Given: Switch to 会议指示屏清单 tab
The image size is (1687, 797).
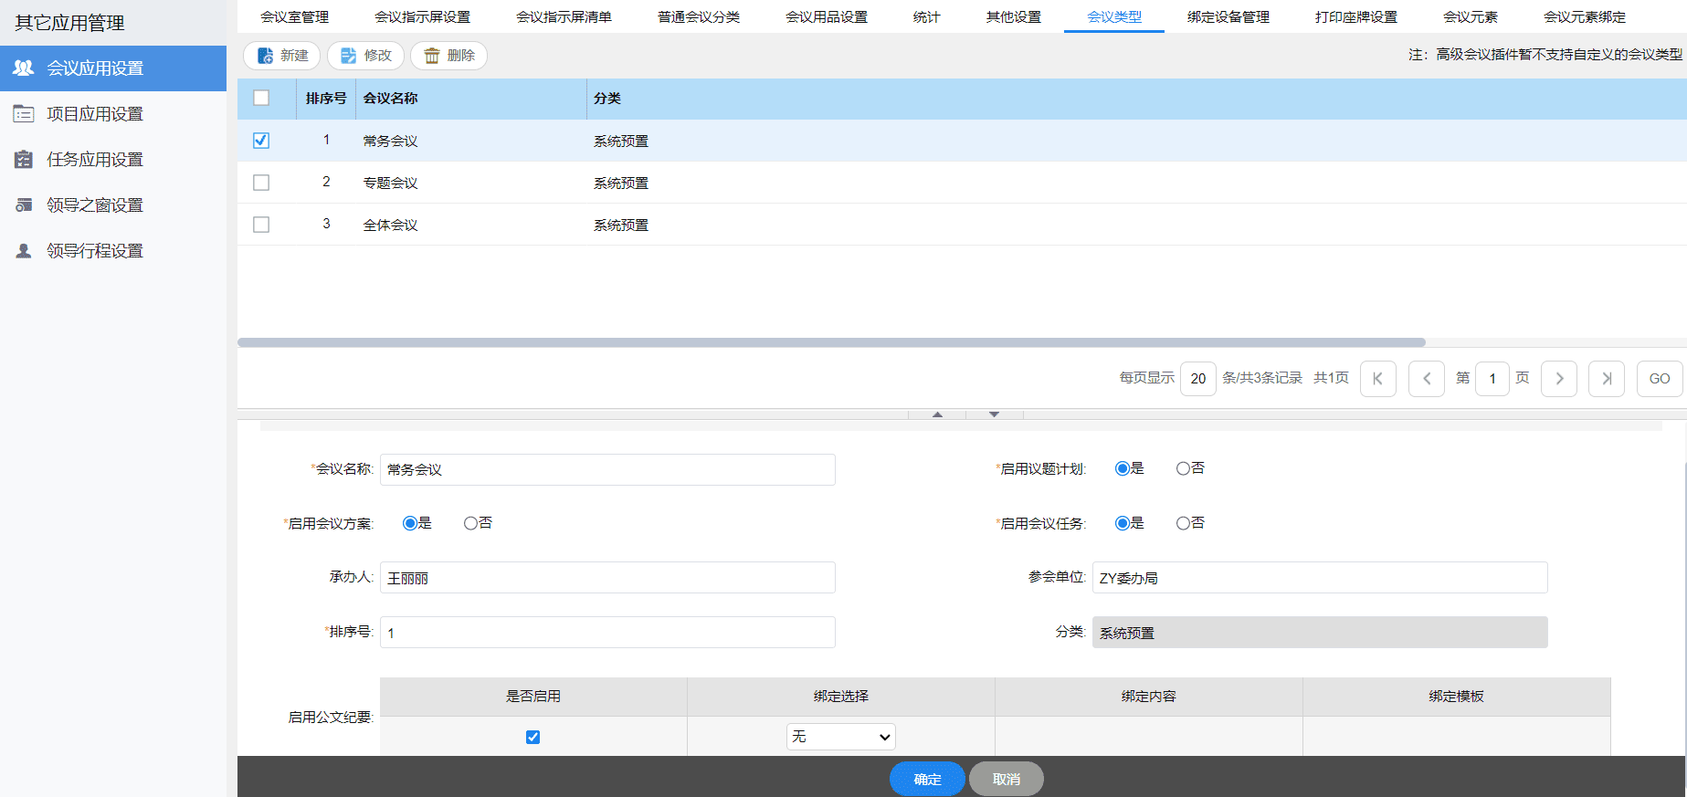Looking at the screenshot, I should click(x=564, y=16).
